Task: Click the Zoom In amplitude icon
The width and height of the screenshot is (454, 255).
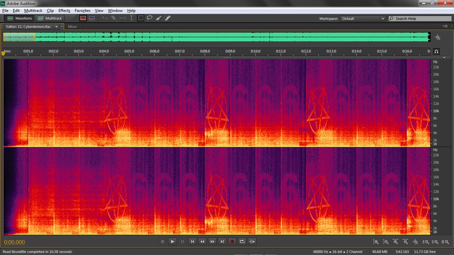Action: pyautogui.click(x=376, y=241)
